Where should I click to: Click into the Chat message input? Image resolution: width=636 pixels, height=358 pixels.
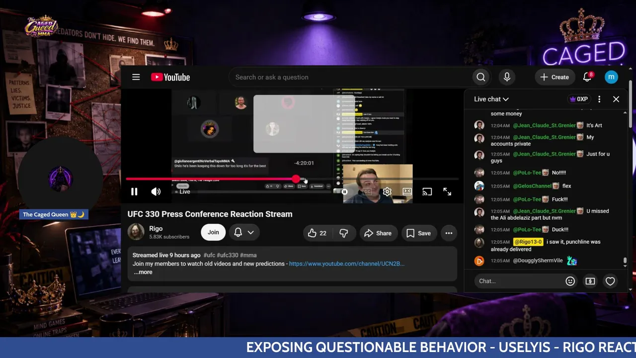click(518, 281)
